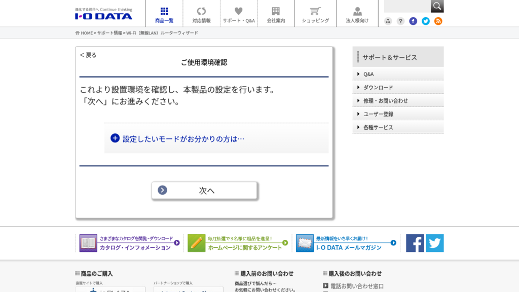Viewport: 519px width, 292px height.
Task: Open the 会社案内 menu
Action: click(276, 14)
